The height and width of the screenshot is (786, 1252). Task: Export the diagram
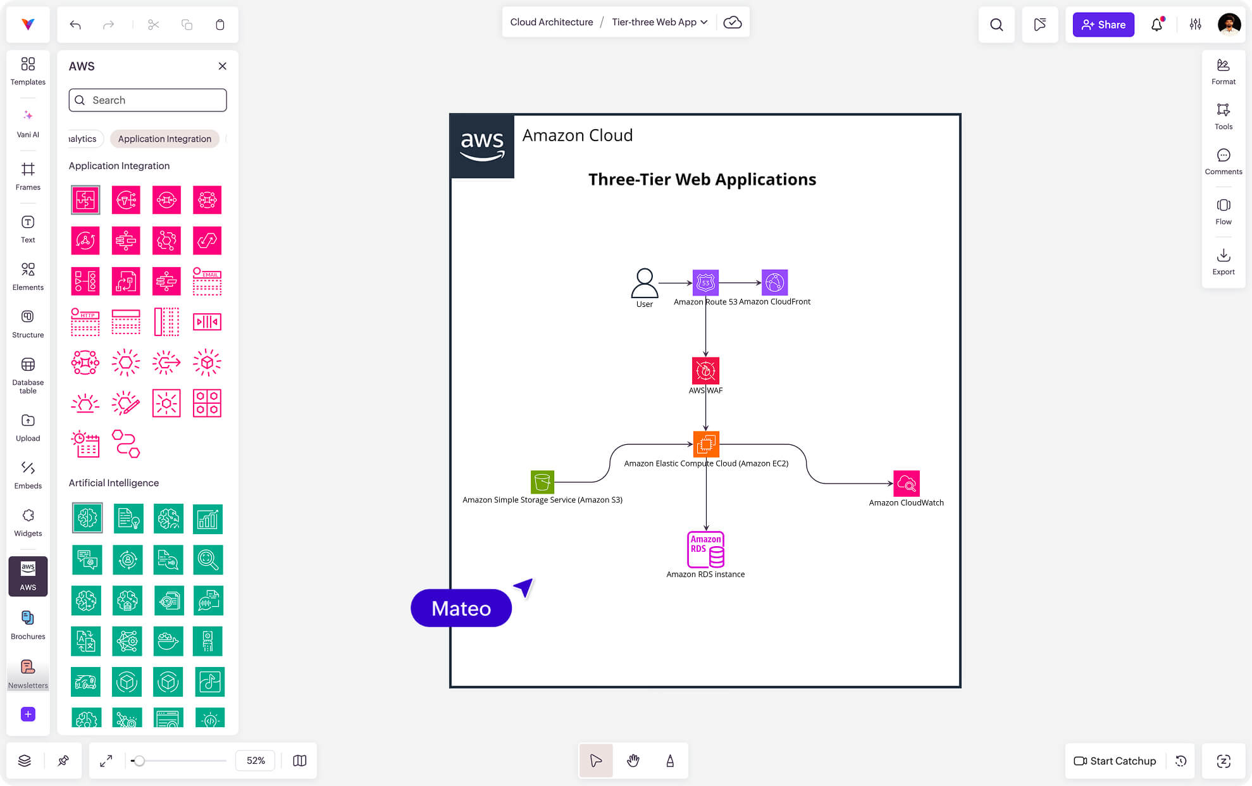click(x=1224, y=261)
